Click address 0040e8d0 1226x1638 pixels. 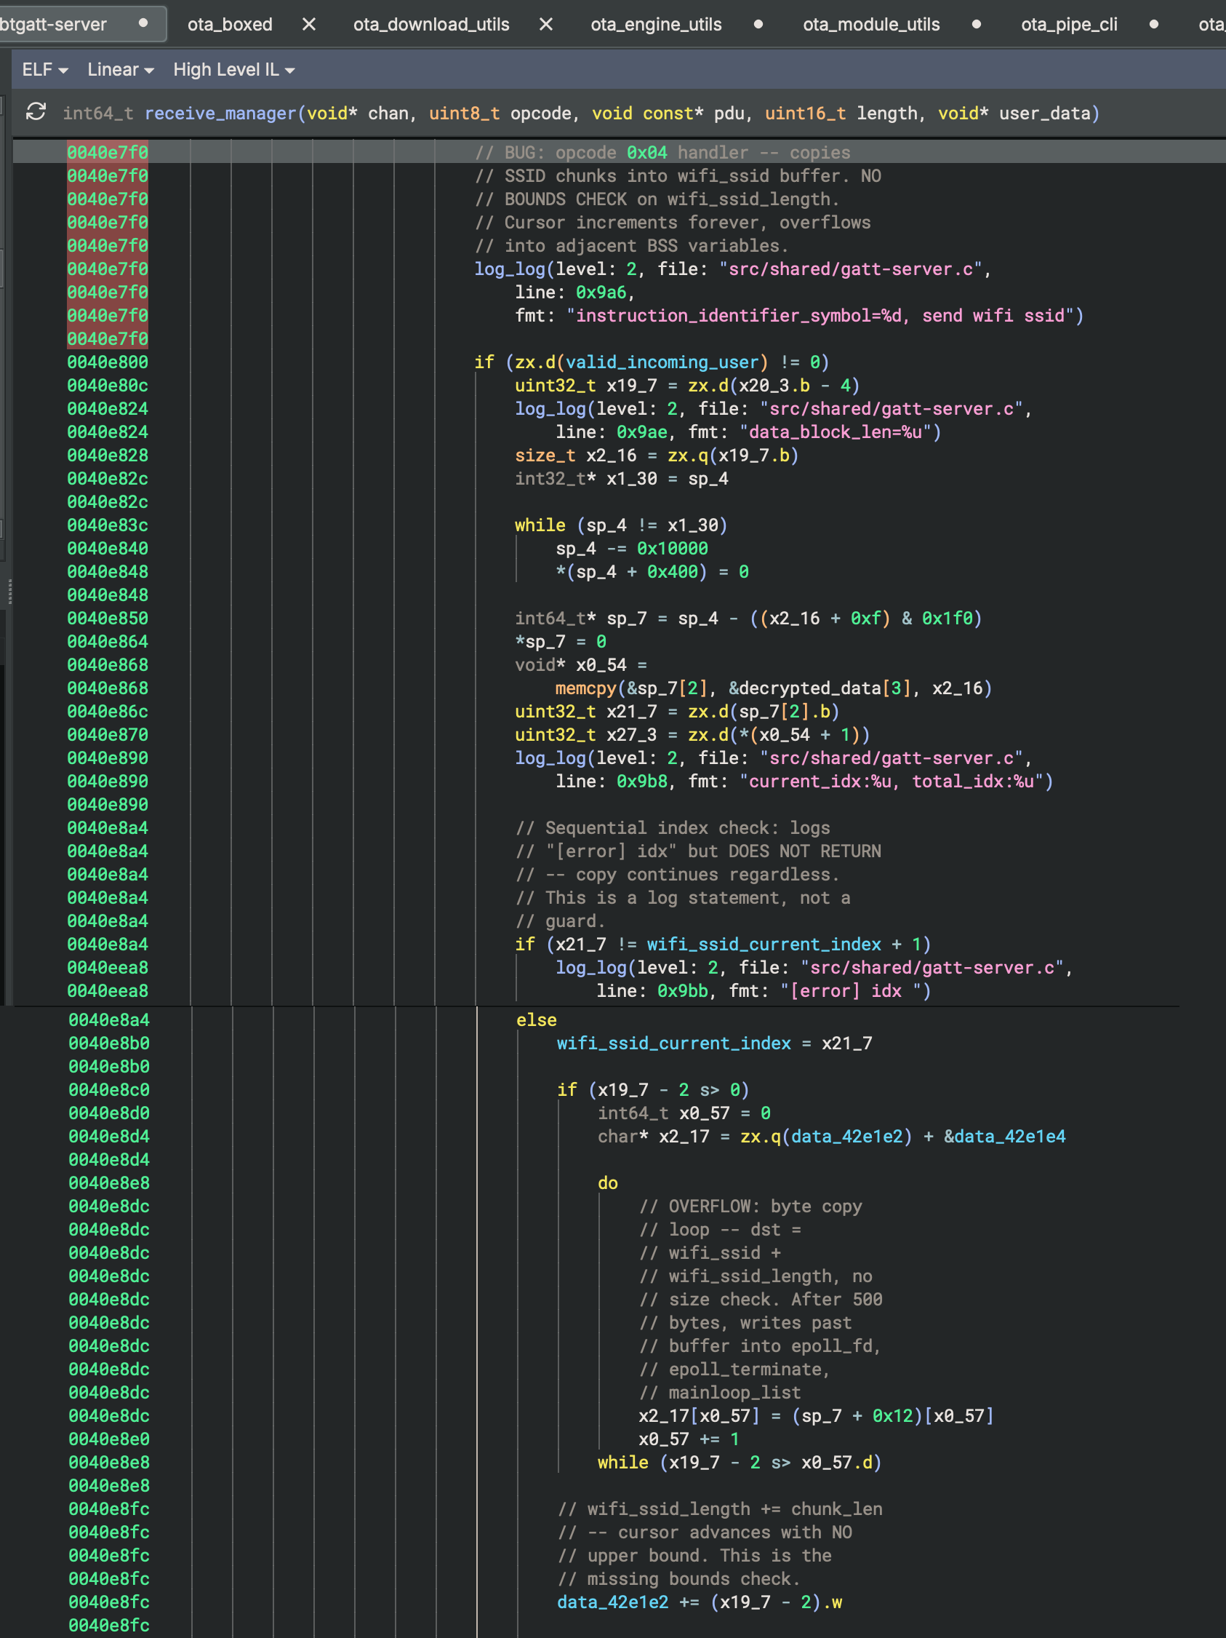[109, 1113]
